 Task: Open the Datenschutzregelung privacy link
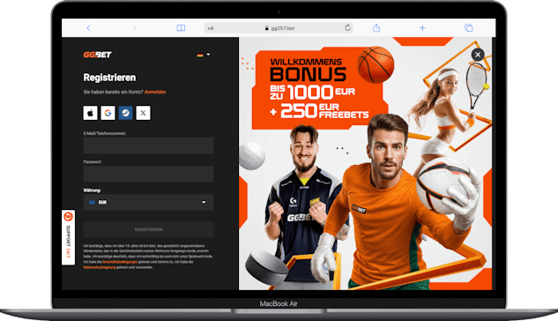tap(100, 267)
